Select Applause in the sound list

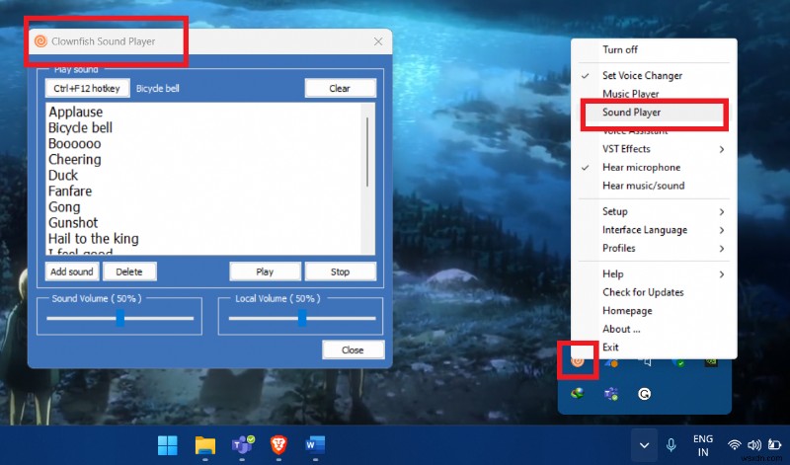click(x=76, y=112)
